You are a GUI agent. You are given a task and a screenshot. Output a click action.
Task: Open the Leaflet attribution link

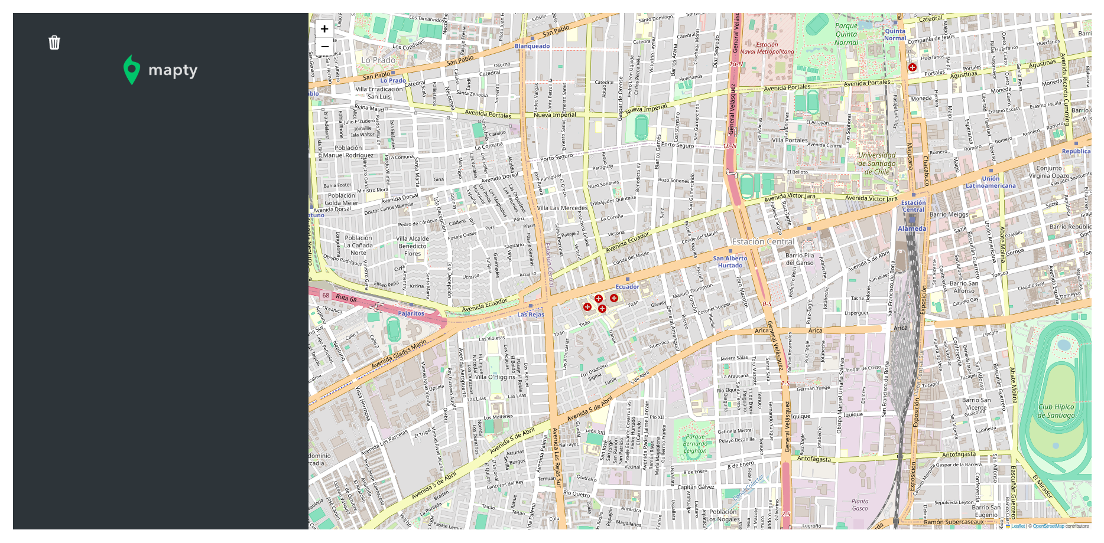tap(1018, 526)
